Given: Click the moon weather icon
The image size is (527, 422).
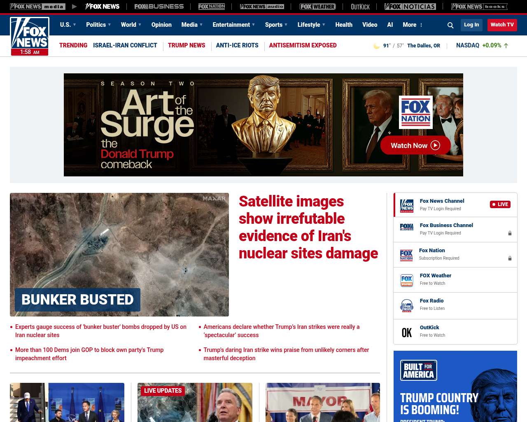Looking at the screenshot, I should 376,46.
